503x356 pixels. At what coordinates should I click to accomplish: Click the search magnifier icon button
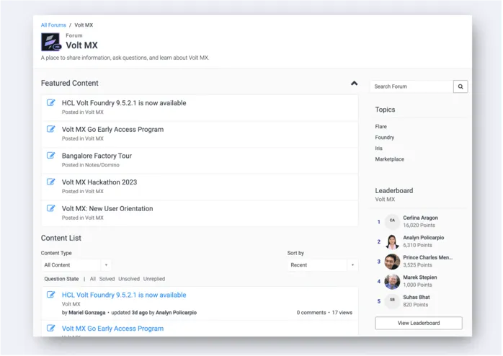coord(461,86)
